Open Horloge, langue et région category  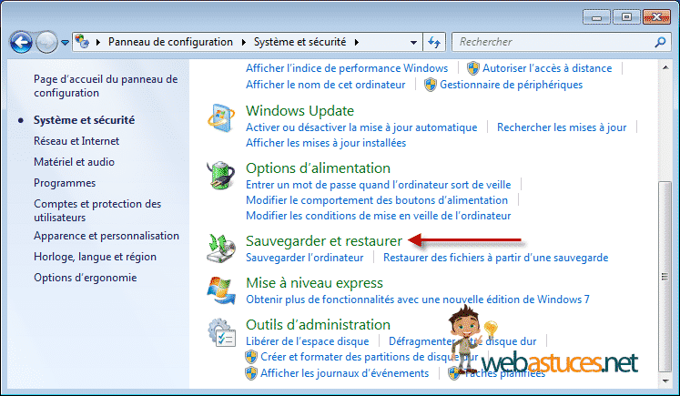coord(95,257)
